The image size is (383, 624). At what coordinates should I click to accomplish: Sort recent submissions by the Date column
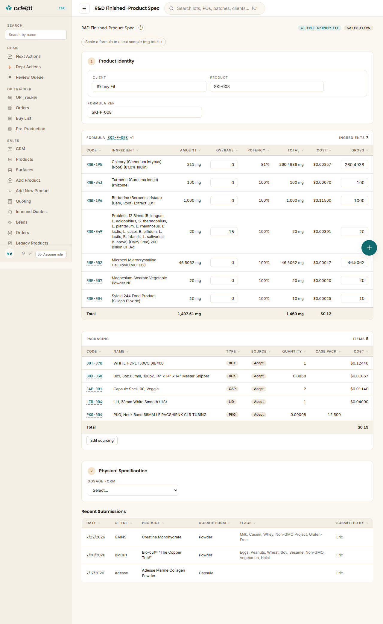click(x=93, y=523)
